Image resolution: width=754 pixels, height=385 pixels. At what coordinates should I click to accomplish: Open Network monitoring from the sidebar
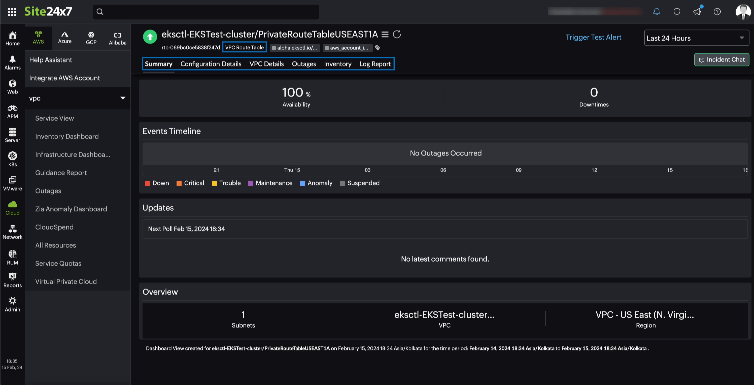coord(12,231)
